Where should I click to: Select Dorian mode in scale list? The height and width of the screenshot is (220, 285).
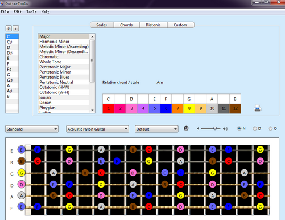[64, 103]
